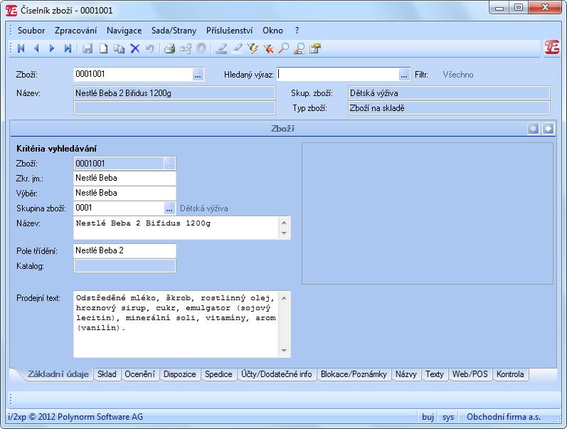Select the Blokace/Poznámky tab
This screenshot has width=567, height=429.
click(354, 374)
